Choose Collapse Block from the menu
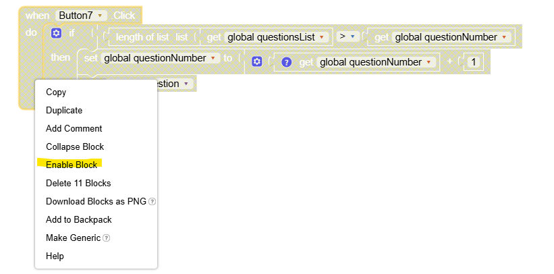The width and height of the screenshot is (554, 274). tap(74, 146)
